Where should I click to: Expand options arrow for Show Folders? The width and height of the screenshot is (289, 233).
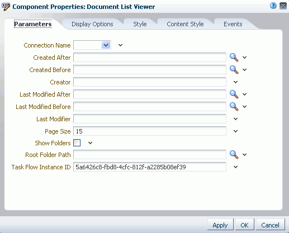click(x=90, y=143)
